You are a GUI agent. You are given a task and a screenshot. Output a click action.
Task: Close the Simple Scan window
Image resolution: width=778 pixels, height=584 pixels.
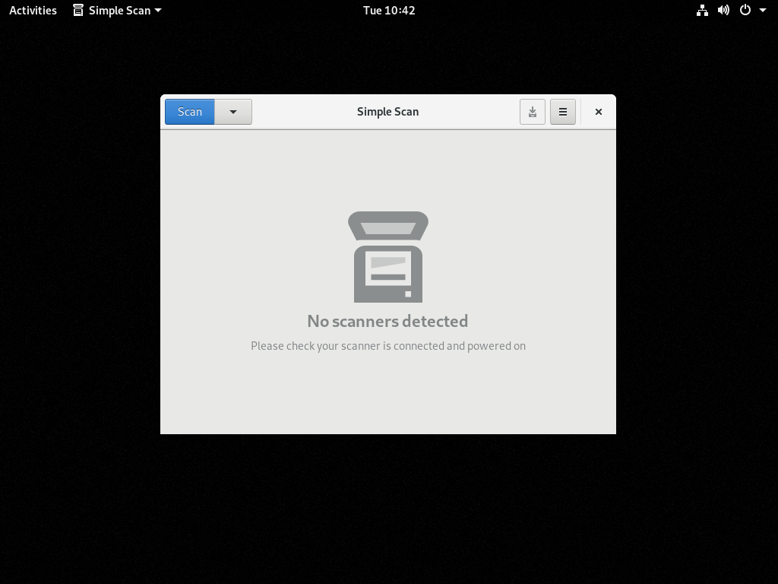(599, 112)
